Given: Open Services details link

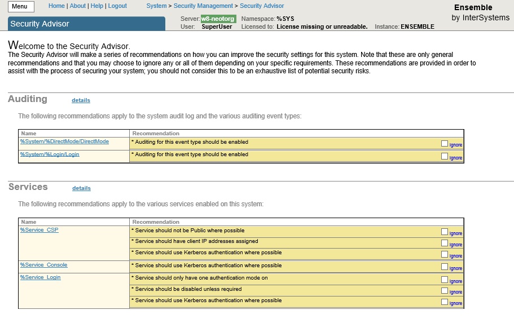Looking at the screenshot, I should tap(81, 188).
